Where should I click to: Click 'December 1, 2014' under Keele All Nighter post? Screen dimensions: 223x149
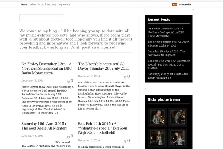[32, 136]
